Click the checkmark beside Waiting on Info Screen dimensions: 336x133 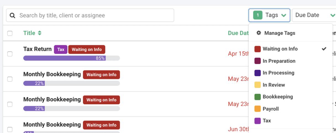324,49
